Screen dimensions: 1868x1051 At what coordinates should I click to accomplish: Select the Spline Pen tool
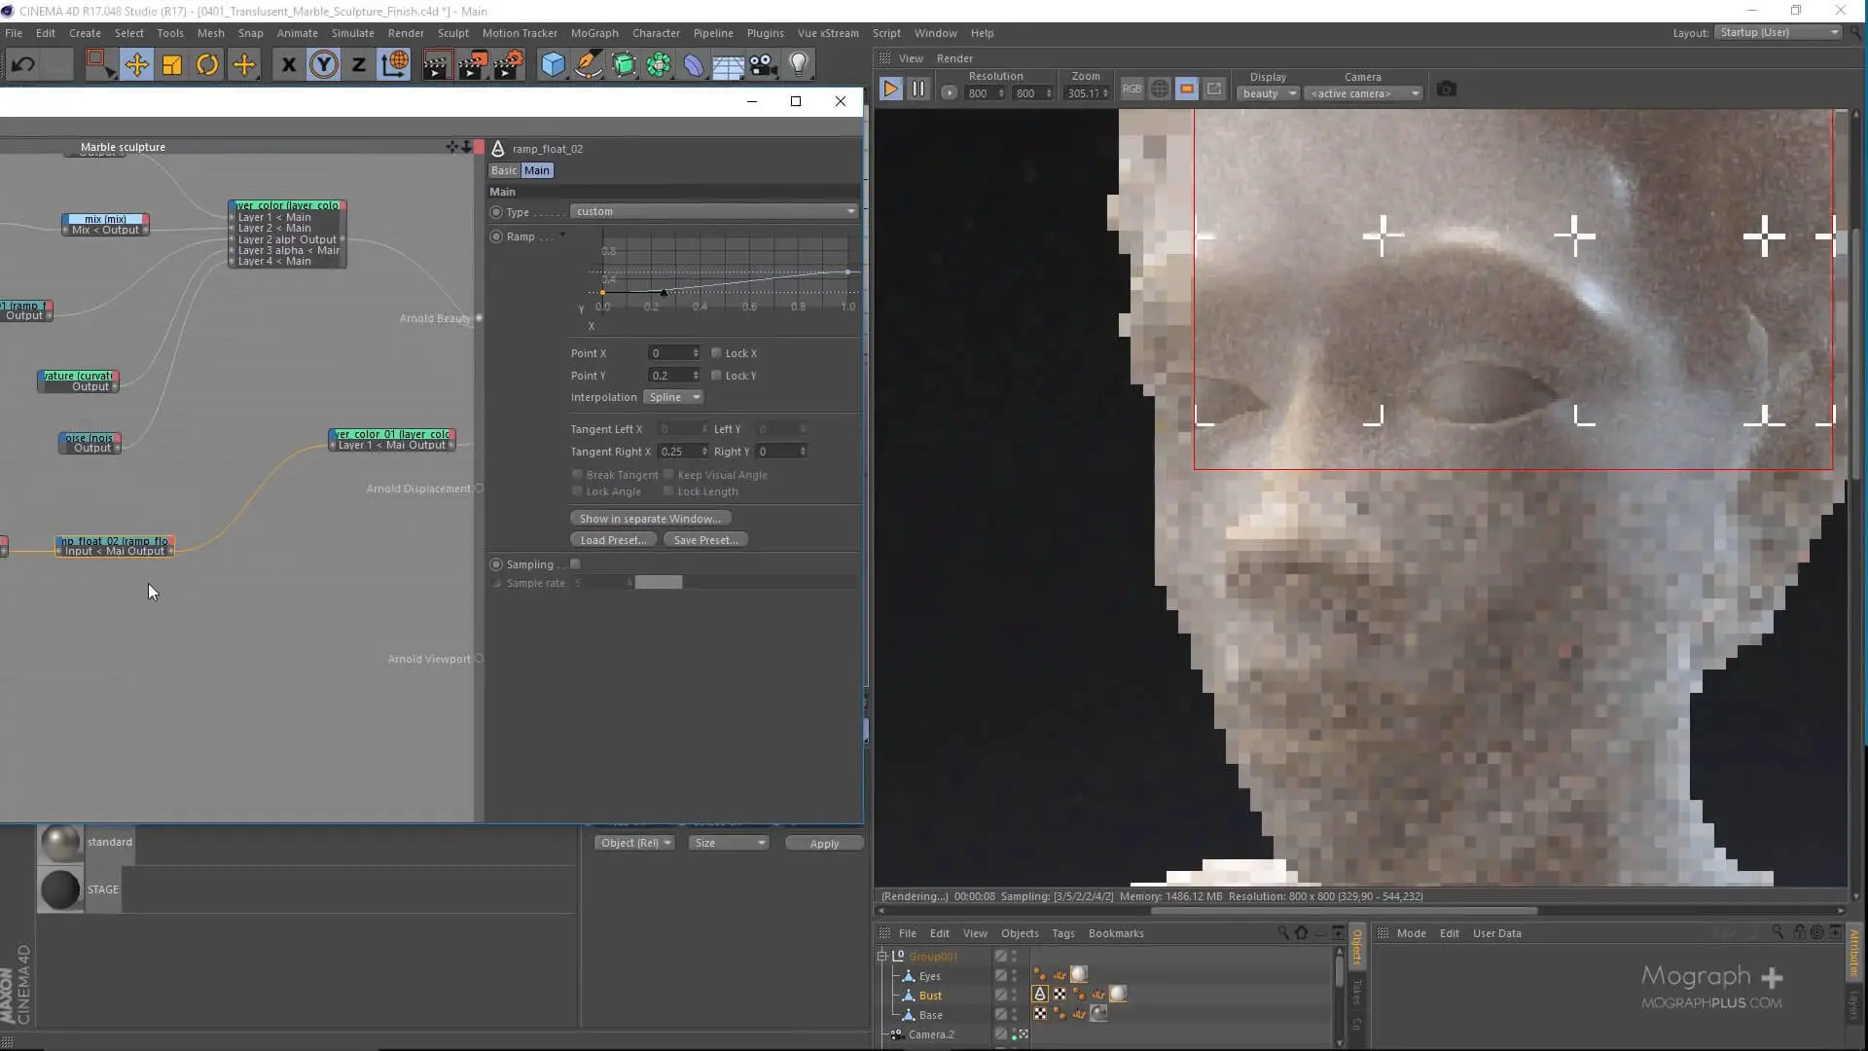[589, 65]
